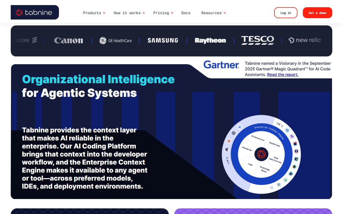
Task: Click the Architecture label in the diagram
Action: [258, 138]
